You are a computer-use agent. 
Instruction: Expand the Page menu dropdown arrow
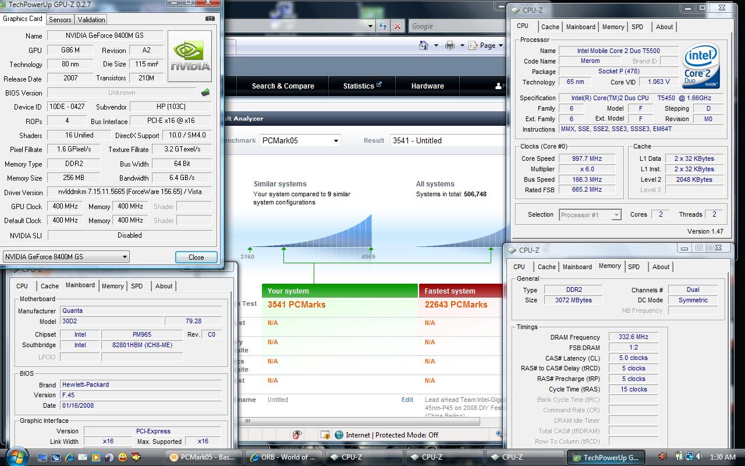(x=501, y=45)
